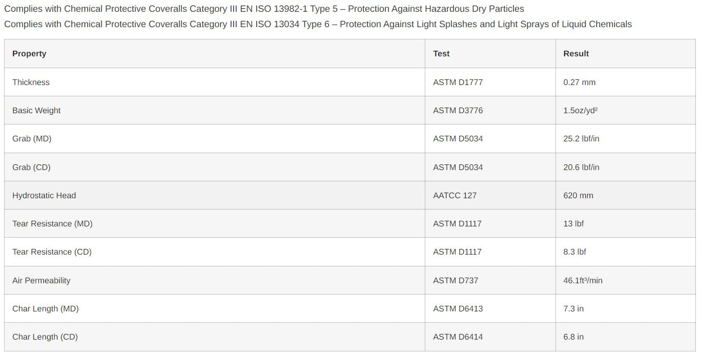Click the Basic Weight row label
This screenshot has height=356, width=702.
(x=36, y=111)
